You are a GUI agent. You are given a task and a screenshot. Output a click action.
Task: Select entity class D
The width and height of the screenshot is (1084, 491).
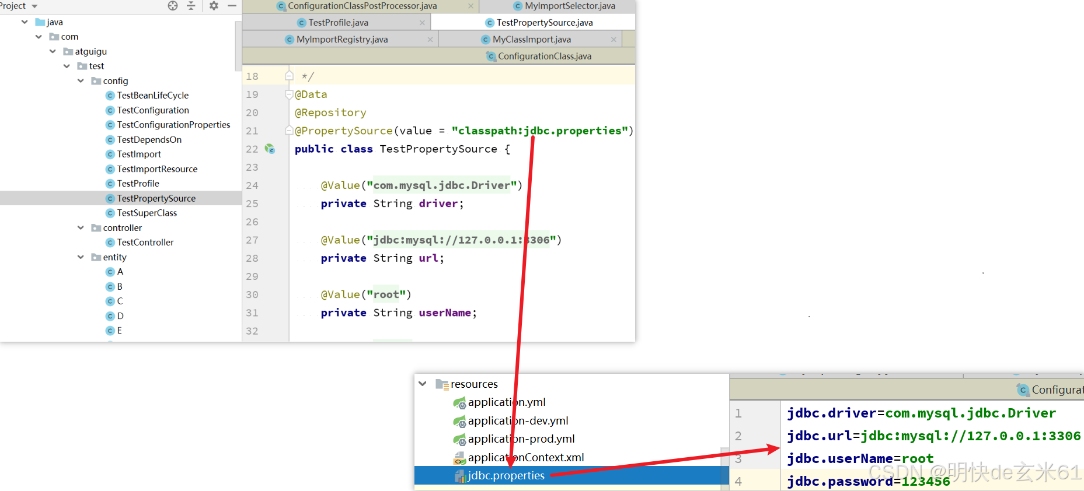coord(114,316)
